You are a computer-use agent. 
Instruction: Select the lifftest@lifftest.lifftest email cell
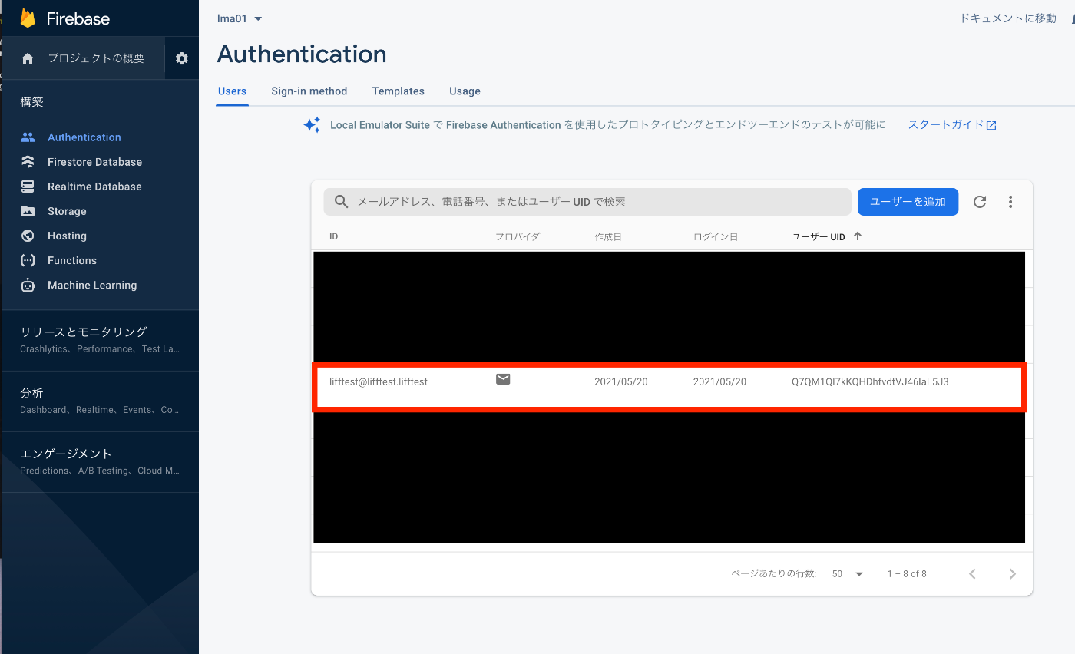(x=379, y=381)
